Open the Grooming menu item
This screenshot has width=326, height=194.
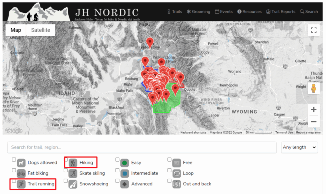[x=198, y=12]
